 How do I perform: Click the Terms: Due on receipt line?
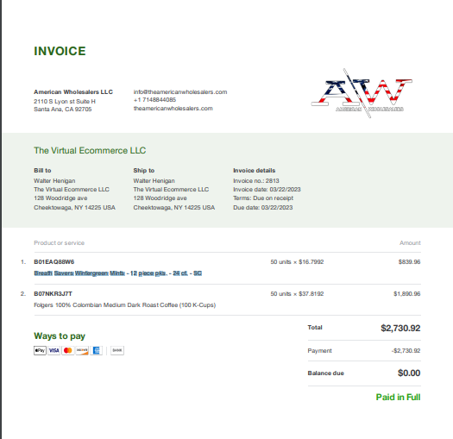tap(263, 198)
